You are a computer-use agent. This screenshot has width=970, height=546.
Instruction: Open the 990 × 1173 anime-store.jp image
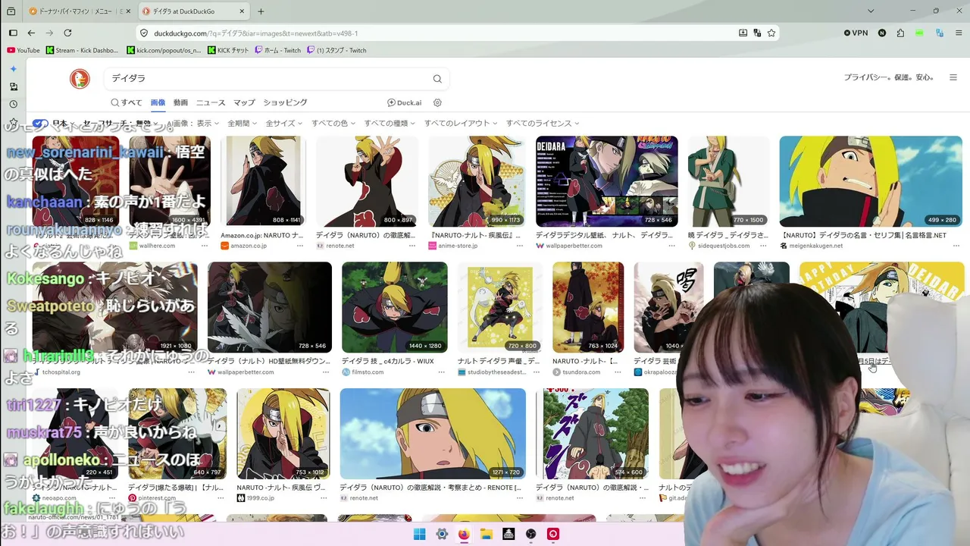pos(477,181)
